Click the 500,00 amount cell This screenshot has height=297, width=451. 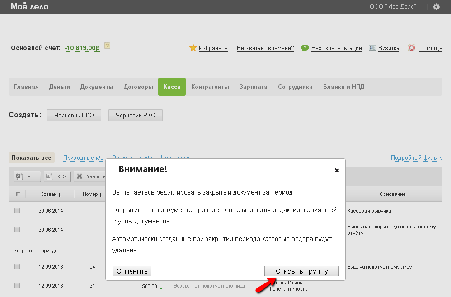(x=150, y=286)
